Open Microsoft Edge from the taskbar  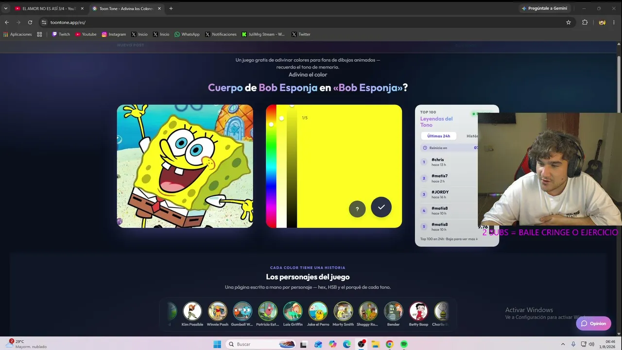[347, 344]
